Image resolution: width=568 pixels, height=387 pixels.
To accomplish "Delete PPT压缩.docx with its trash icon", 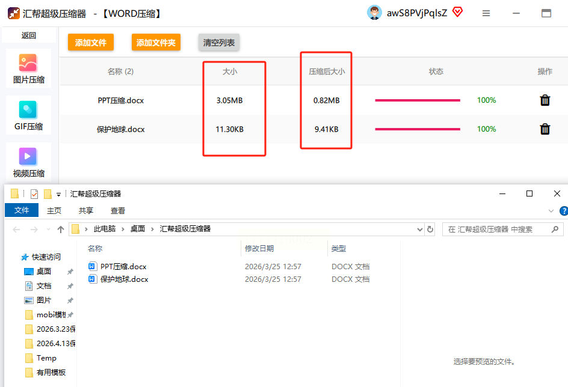I will (545, 100).
